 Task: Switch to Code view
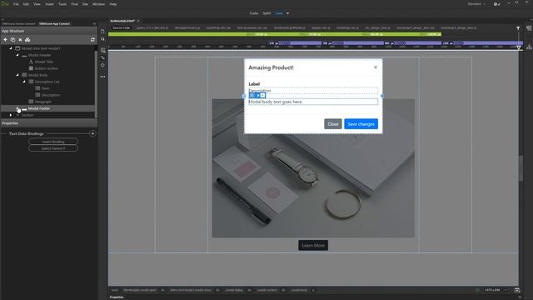(254, 13)
